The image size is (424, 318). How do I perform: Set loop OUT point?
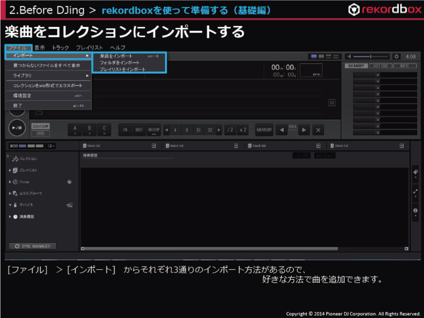tap(139, 130)
